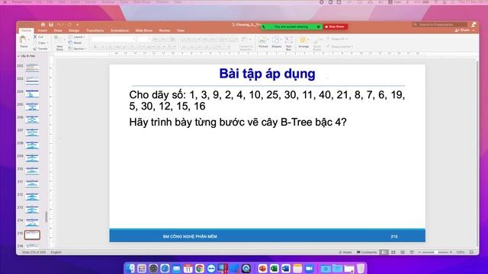This screenshot has height=274, width=488.
Task: Switch to the View tab
Action: pos(181,30)
